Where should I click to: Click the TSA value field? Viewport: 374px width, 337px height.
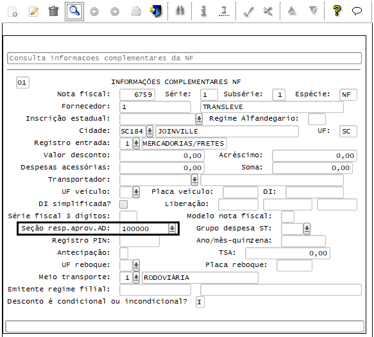point(287,253)
